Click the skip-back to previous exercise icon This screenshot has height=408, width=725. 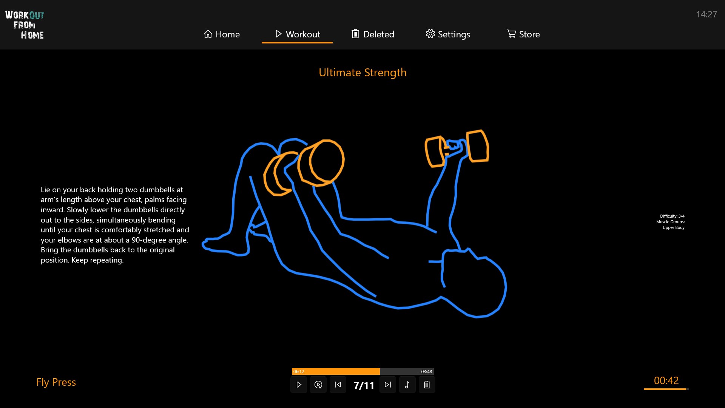[x=338, y=385]
